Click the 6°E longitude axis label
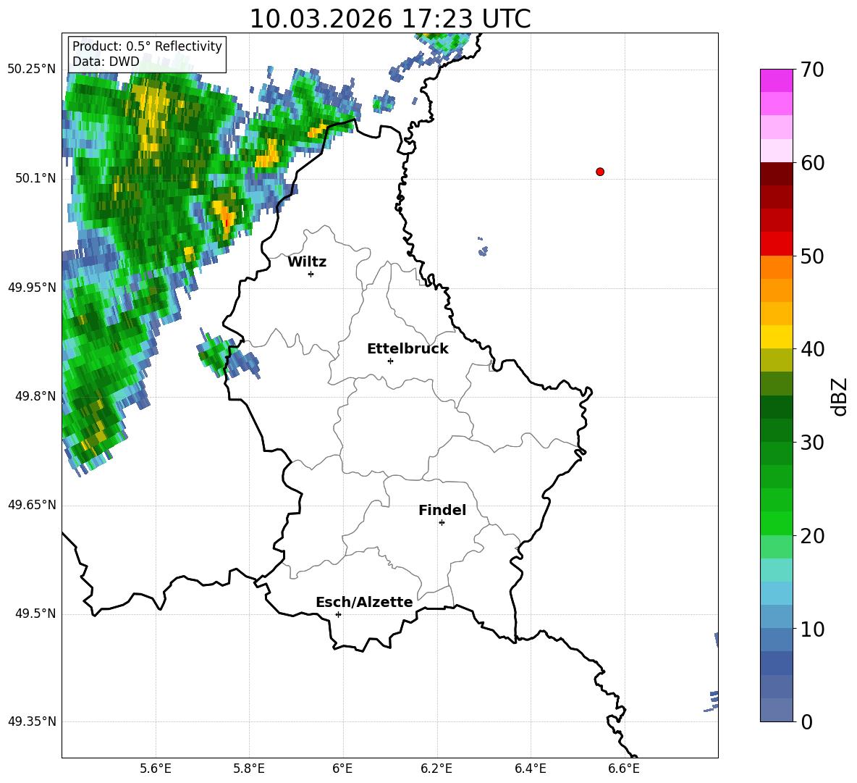 coord(342,769)
